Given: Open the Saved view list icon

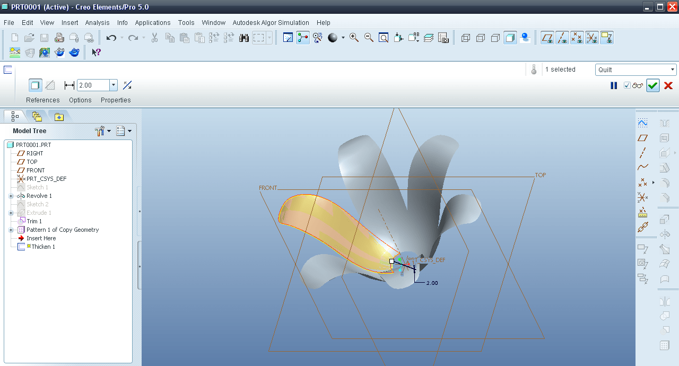Looking at the screenshot, I should (x=414, y=38).
